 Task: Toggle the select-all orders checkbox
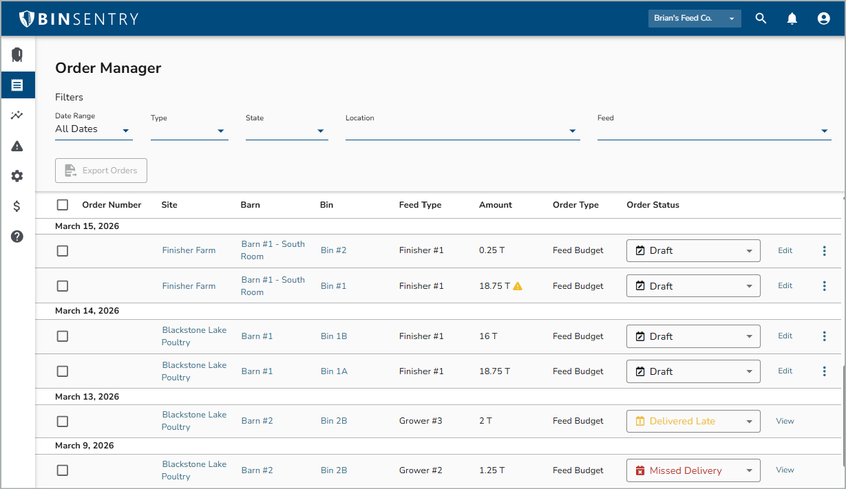click(63, 205)
